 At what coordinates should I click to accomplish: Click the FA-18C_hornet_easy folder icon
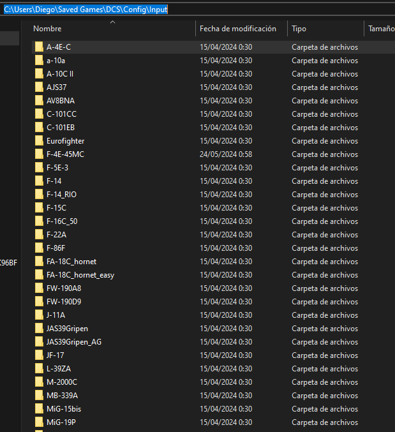click(39, 275)
